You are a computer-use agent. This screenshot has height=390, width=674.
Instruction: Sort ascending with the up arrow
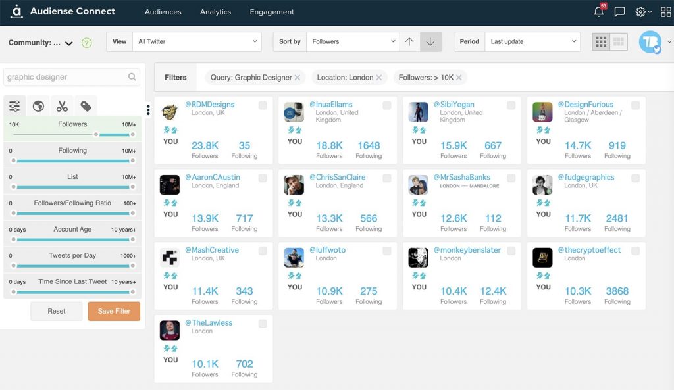[409, 41]
